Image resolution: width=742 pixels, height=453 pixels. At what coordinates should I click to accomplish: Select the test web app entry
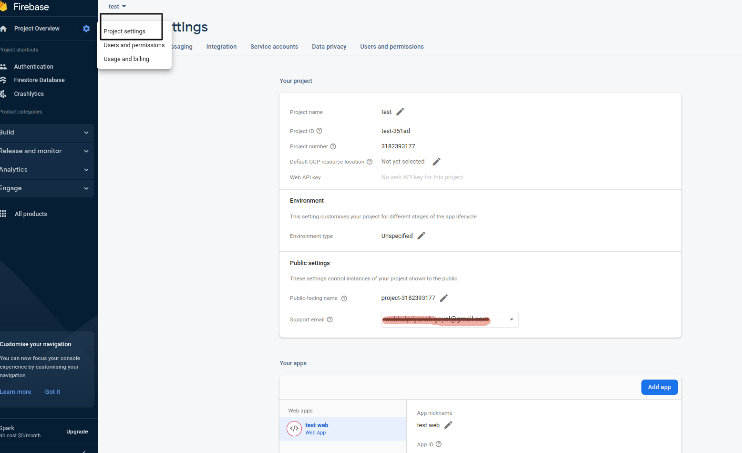point(317,428)
